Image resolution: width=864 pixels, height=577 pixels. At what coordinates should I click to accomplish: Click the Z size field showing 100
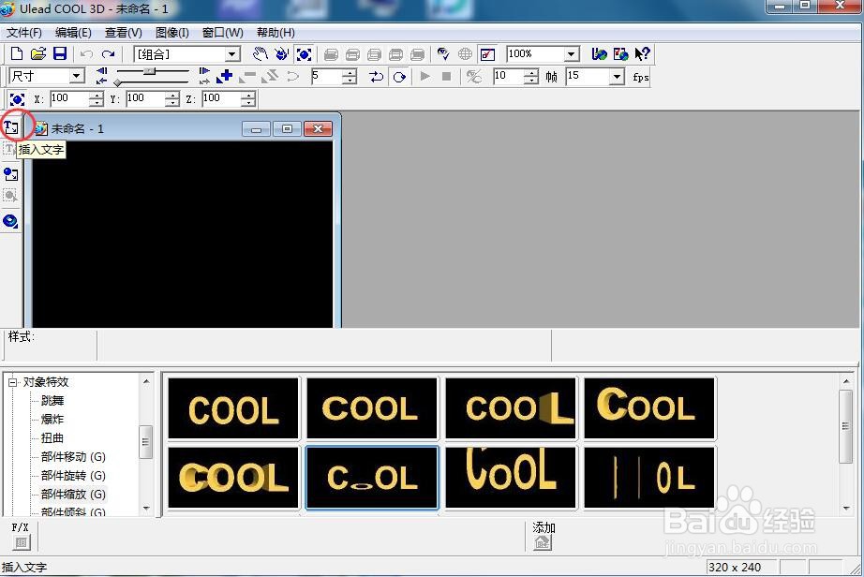pos(221,98)
